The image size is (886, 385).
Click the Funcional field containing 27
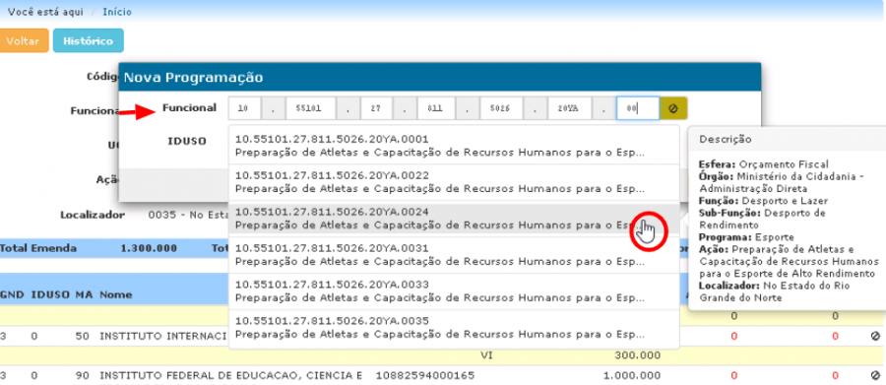(x=377, y=108)
